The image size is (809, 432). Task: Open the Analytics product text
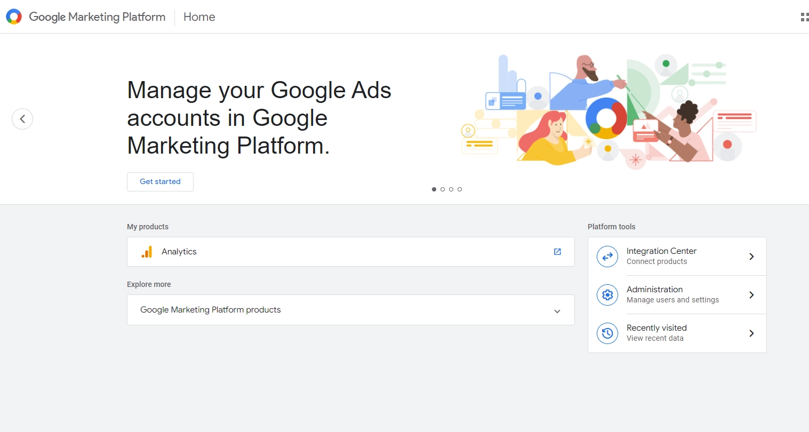point(179,252)
